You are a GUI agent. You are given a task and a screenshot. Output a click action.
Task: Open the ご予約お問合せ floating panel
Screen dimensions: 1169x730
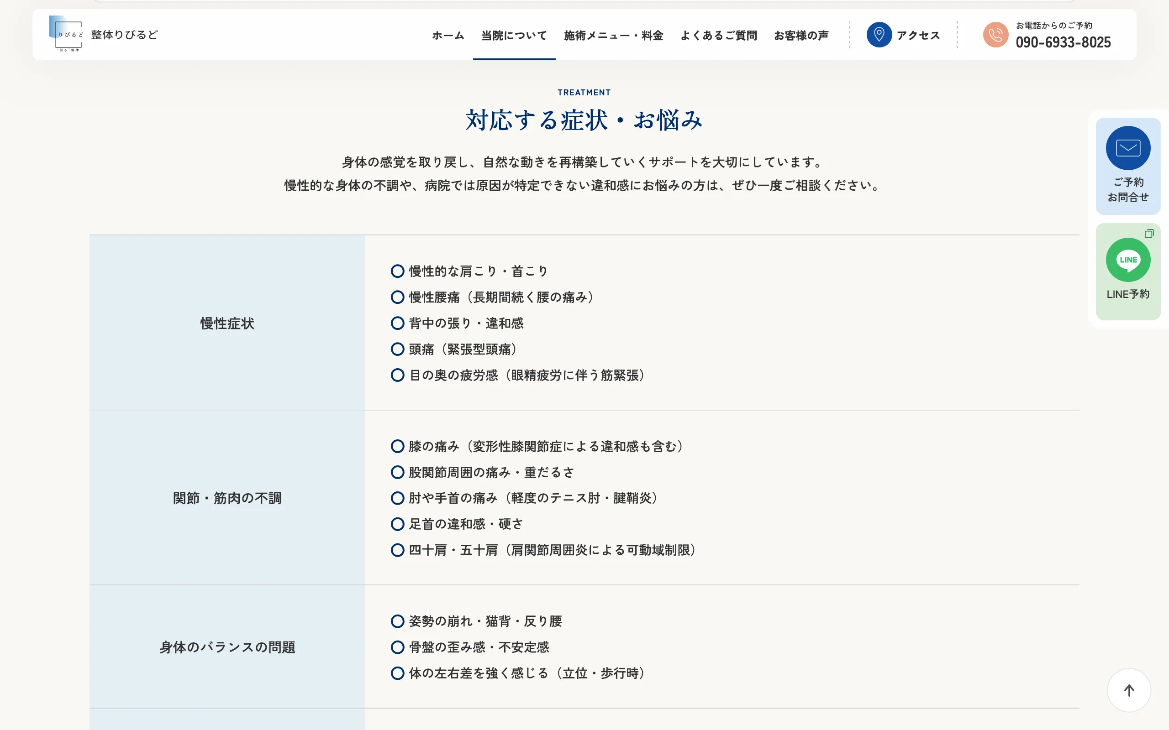(x=1128, y=167)
